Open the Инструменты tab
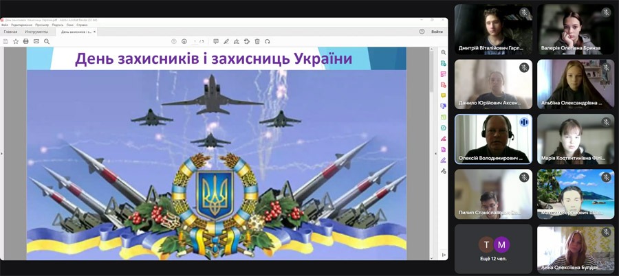The image size is (619, 276). (36, 32)
